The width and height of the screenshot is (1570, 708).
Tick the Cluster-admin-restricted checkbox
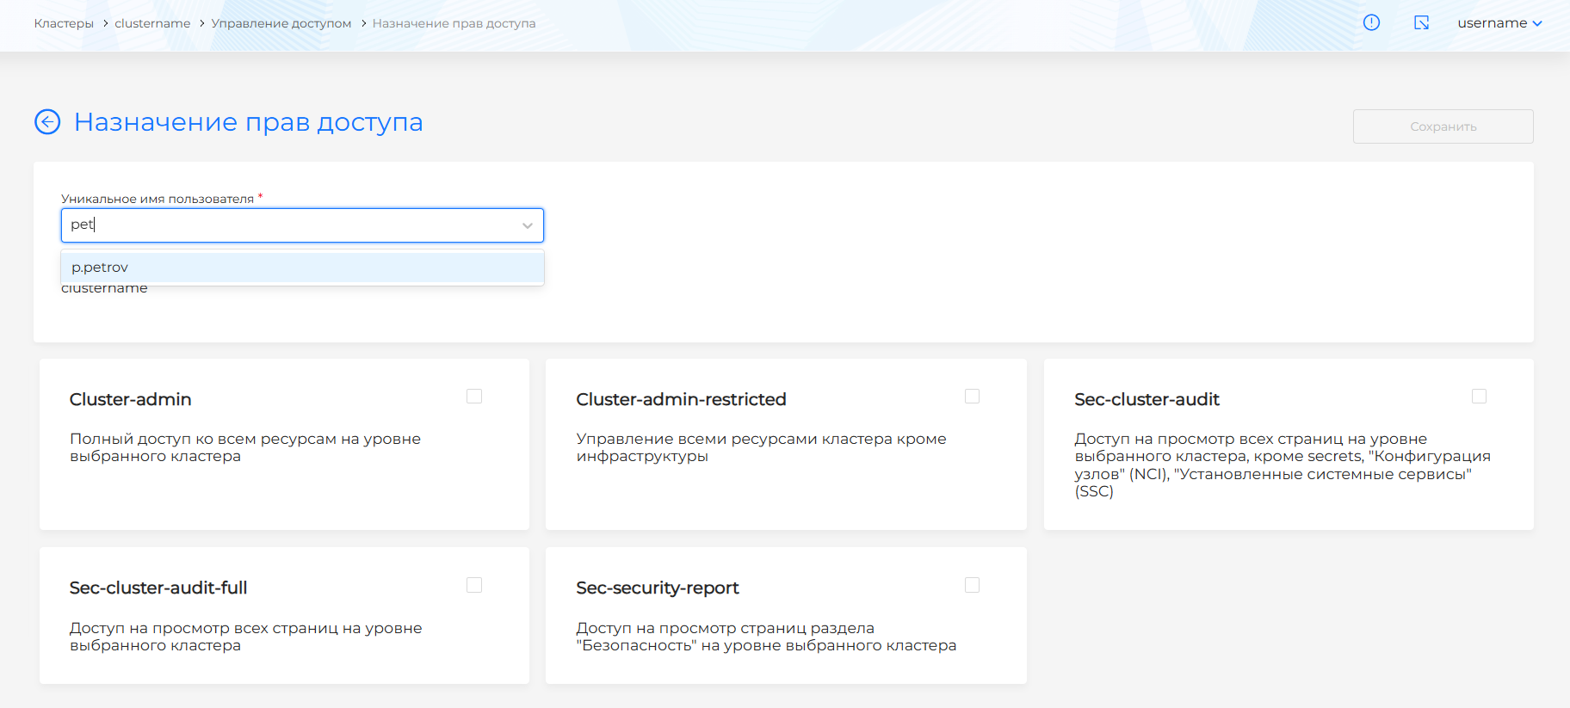pos(972,397)
